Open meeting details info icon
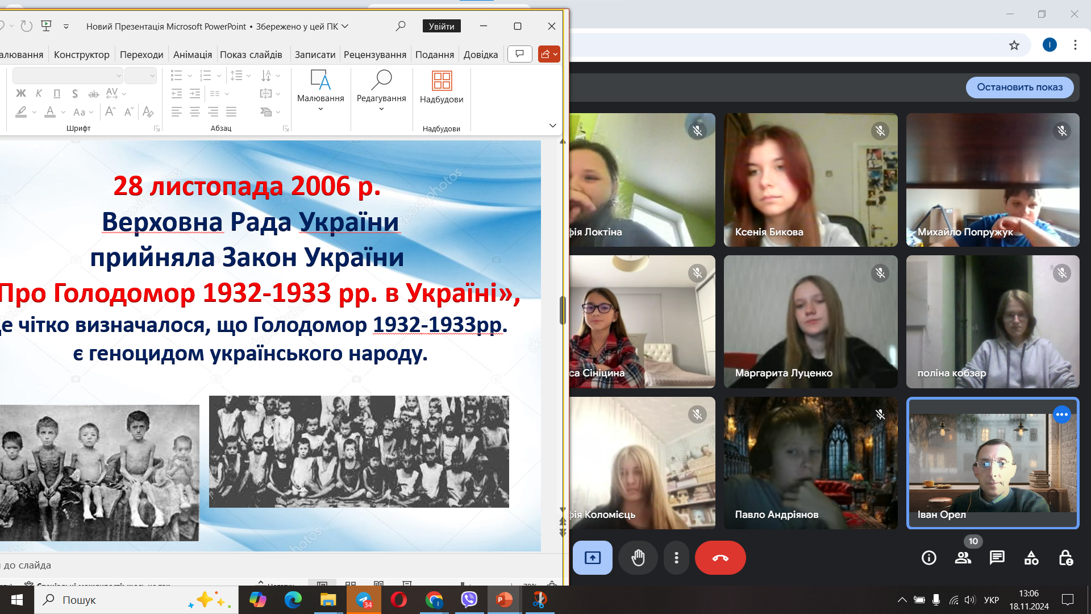This screenshot has height=614, width=1091. (928, 558)
